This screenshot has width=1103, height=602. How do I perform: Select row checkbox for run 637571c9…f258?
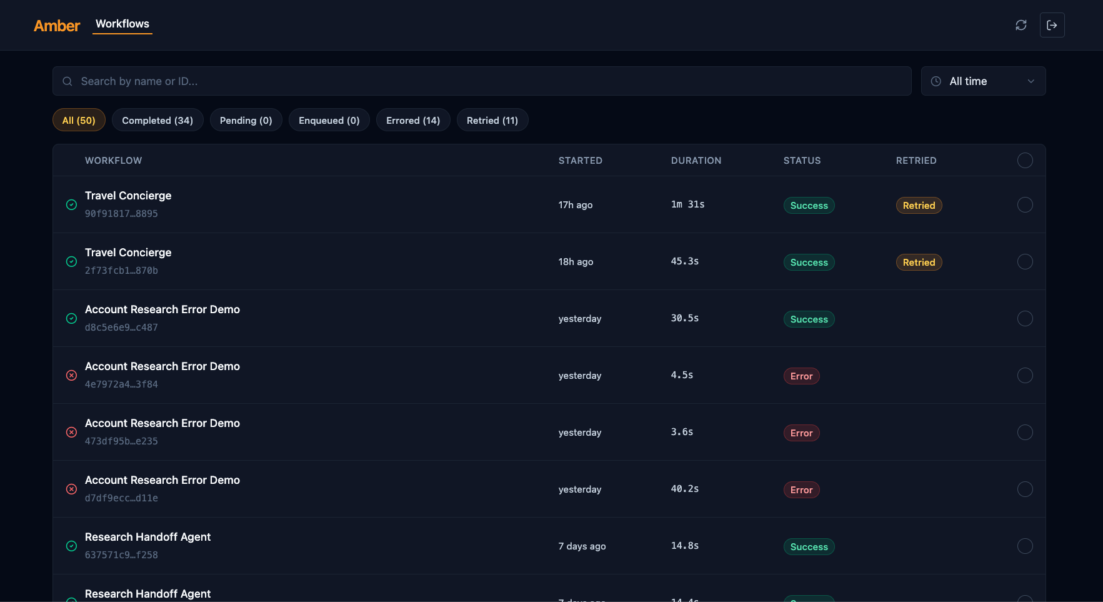coord(1025,546)
